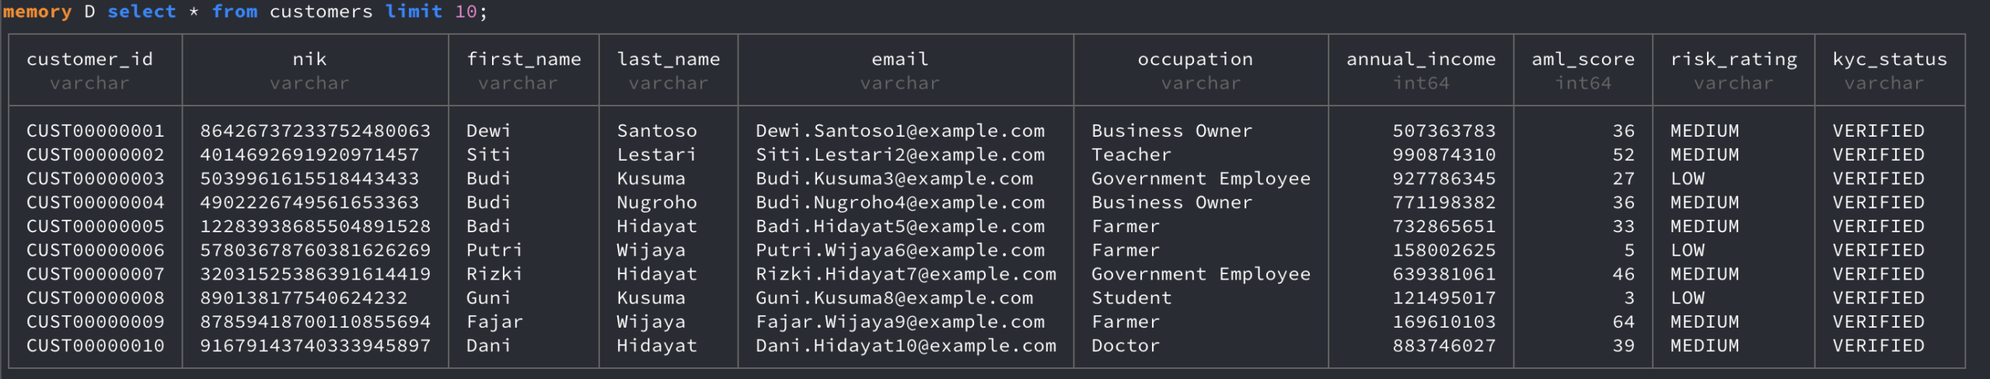This screenshot has width=1990, height=379.
Task: Select the annual income value 990874310
Action: click(1444, 155)
